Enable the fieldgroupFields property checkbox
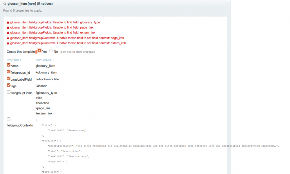 8,92
